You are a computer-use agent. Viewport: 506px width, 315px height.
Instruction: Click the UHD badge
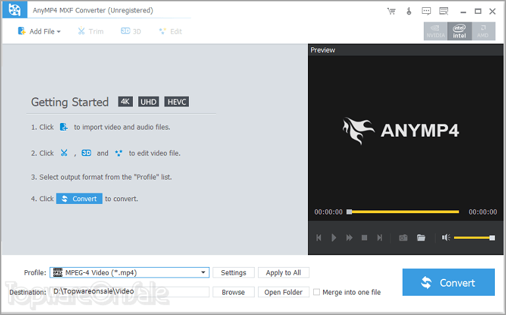pyautogui.click(x=149, y=102)
